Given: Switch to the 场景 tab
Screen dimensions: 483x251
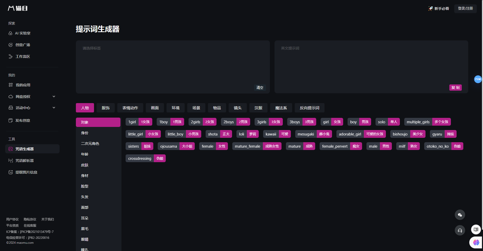Looking at the screenshot, I should (196, 108).
